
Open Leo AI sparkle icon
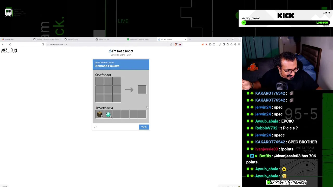click(x=232, y=44)
